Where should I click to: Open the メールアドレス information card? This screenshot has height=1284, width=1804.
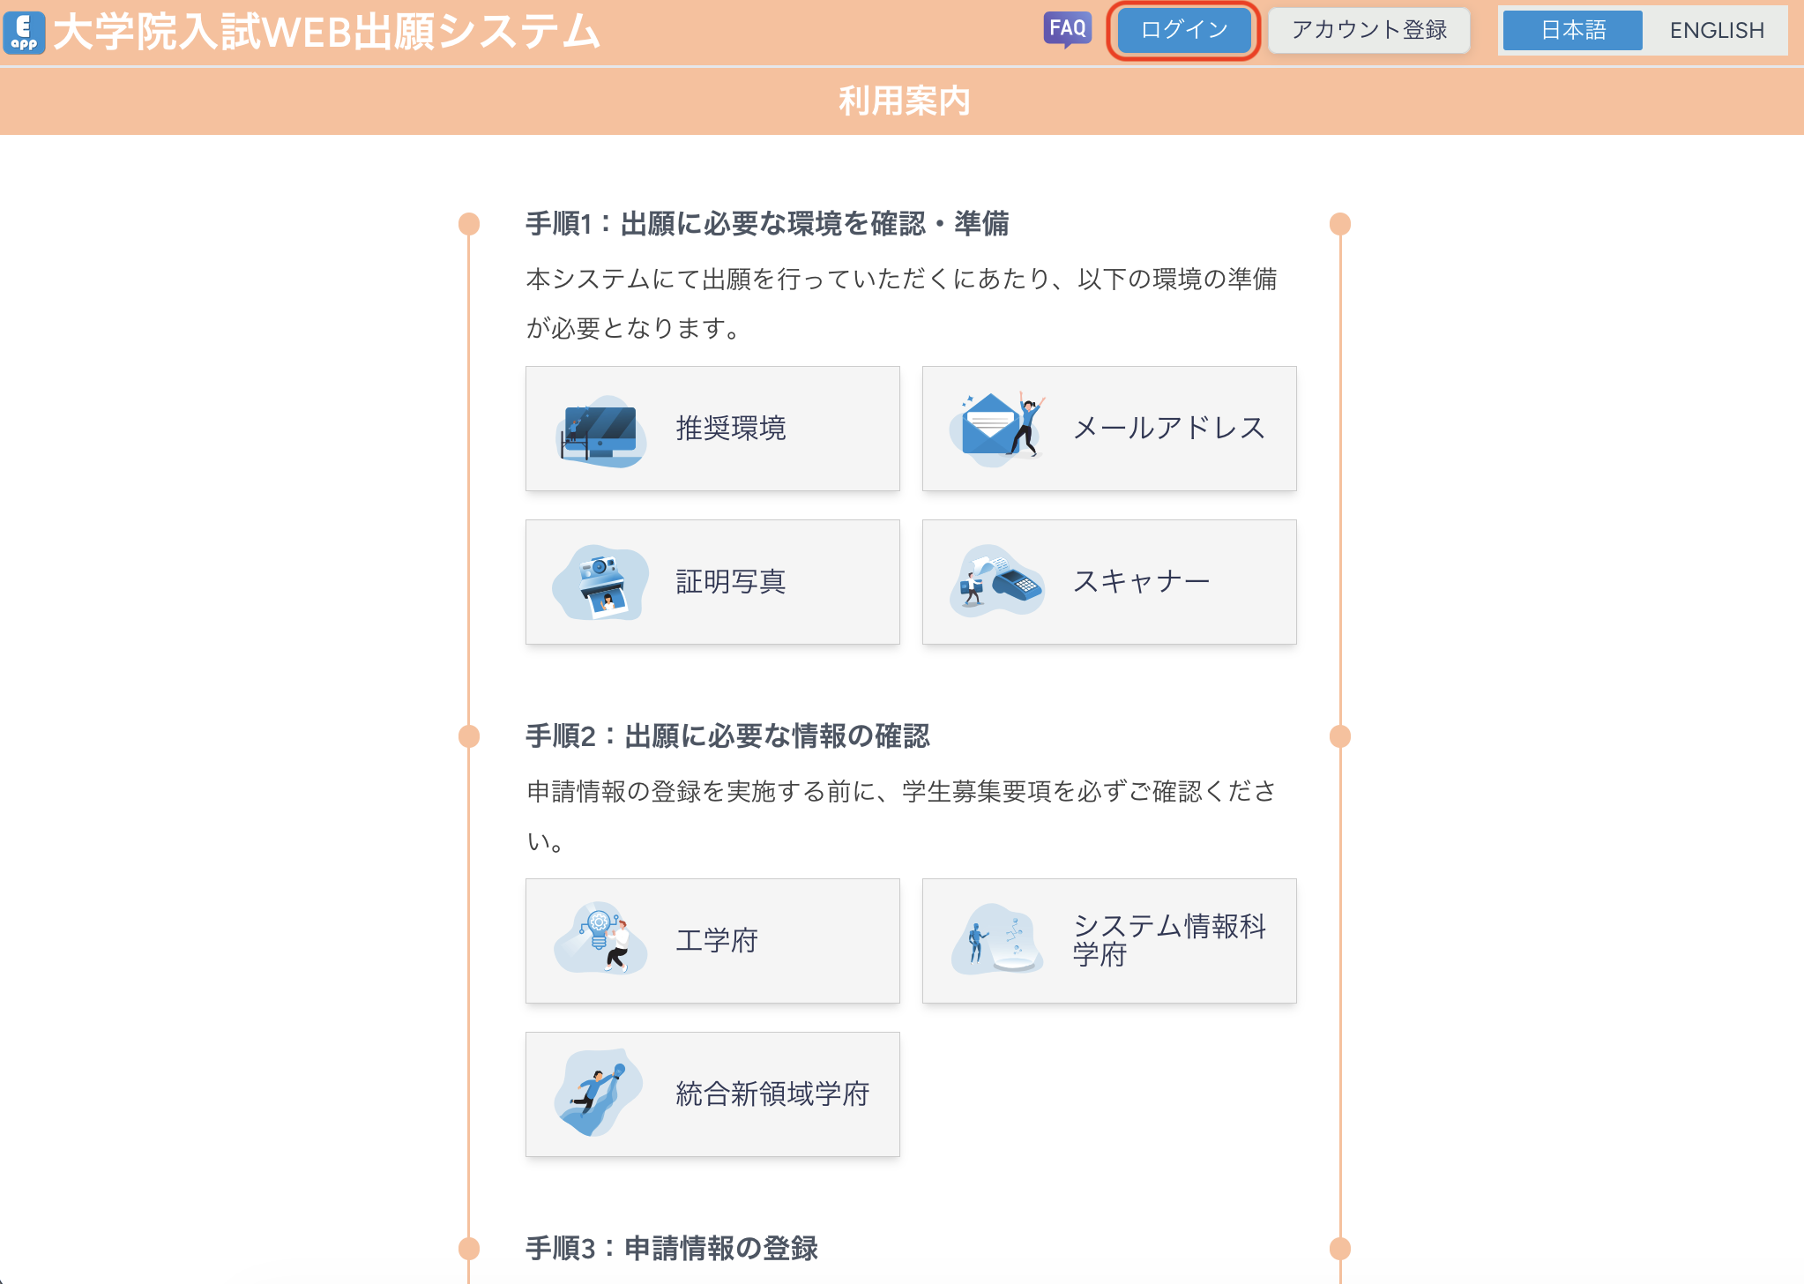point(1109,428)
